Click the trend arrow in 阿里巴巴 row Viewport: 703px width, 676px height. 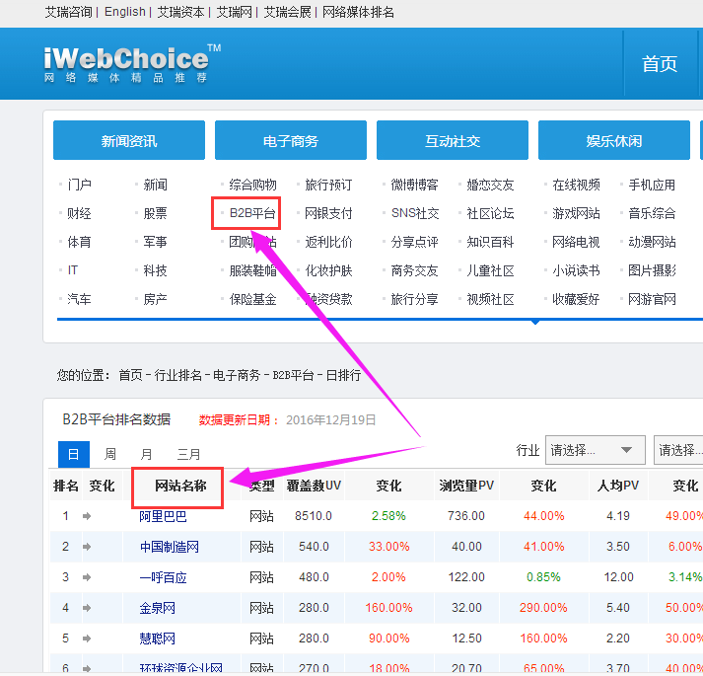(87, 516)
